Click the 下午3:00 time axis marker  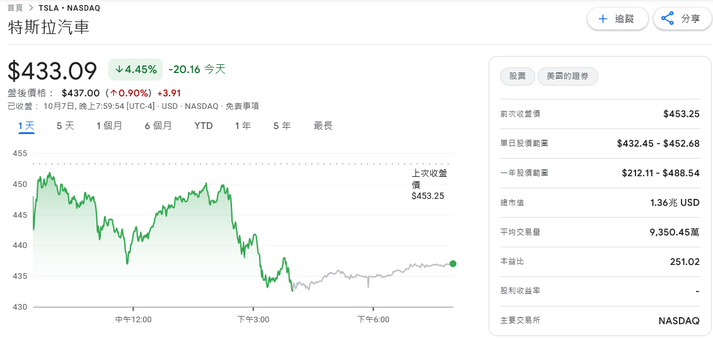(253, 320)
